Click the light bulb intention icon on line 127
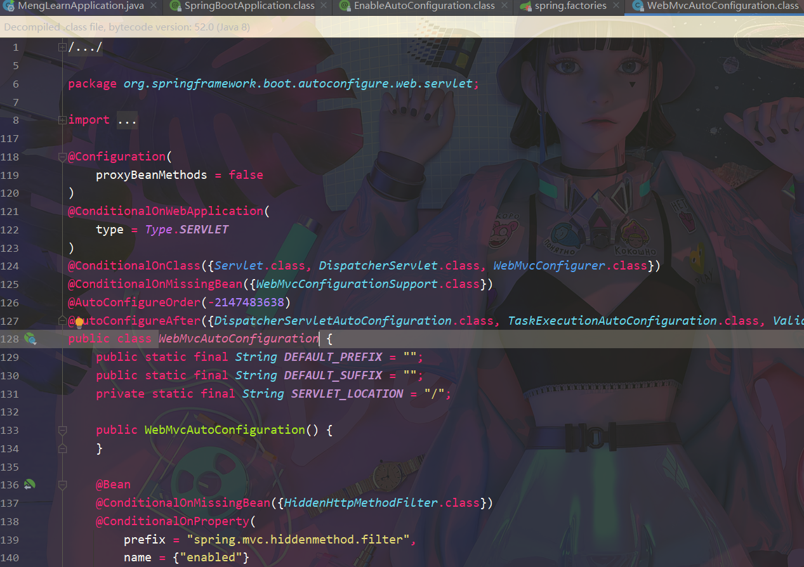The image size is (804, 567). click(x=79, y=322)
